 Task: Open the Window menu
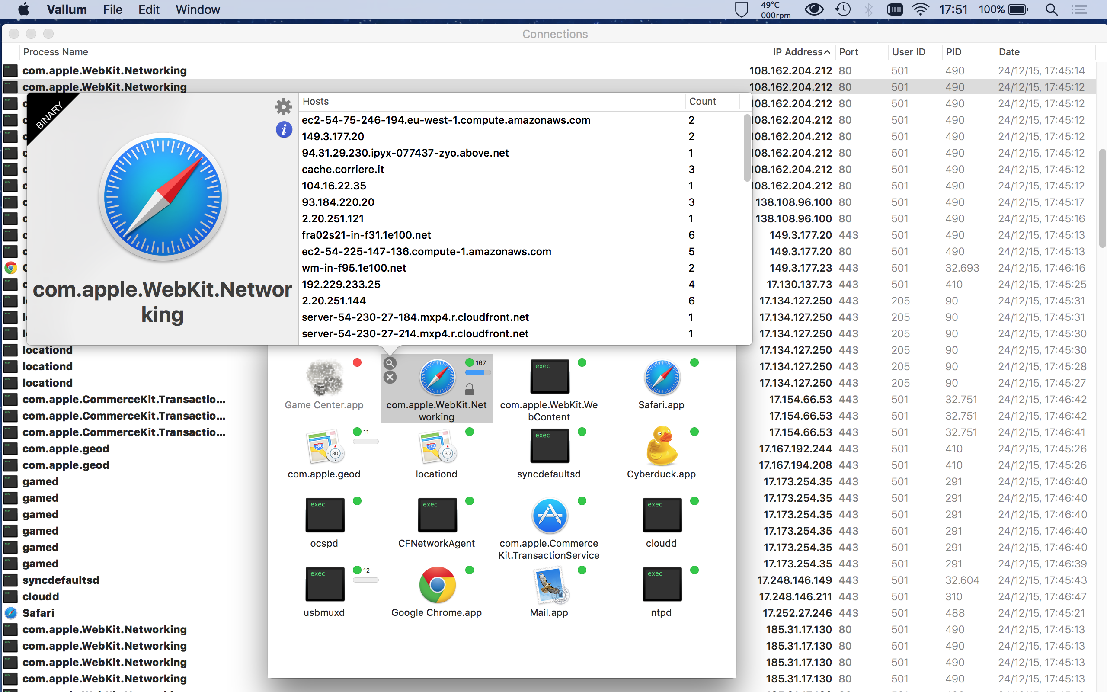coord(198,10)
